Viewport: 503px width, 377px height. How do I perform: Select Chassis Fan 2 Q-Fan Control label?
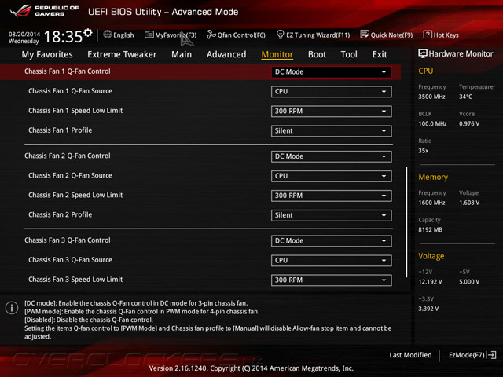point(68,156)
